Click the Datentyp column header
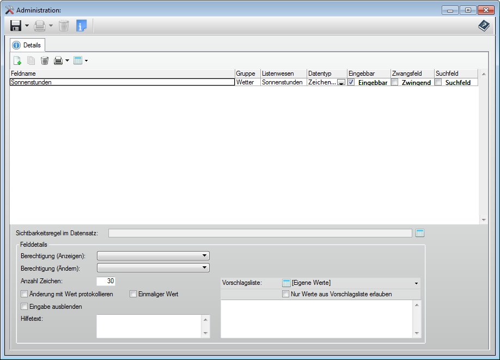 click(x=326, y=73)
